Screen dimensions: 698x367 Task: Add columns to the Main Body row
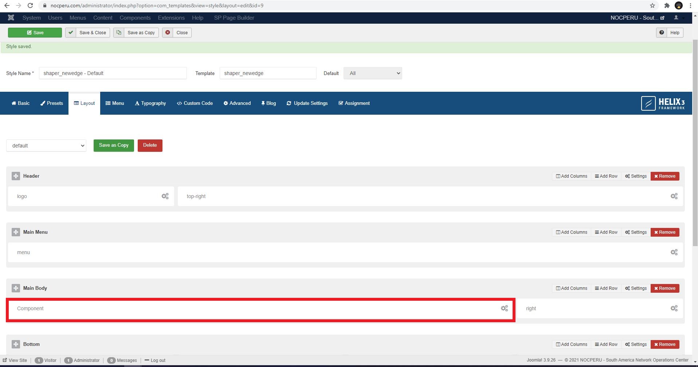coord(572,288)
